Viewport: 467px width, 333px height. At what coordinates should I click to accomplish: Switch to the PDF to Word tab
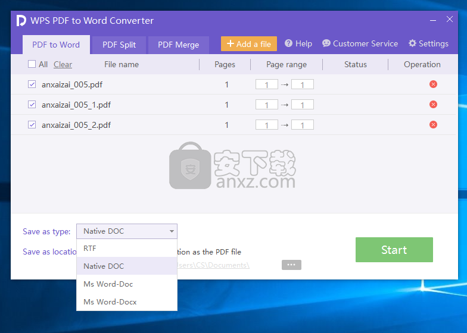(56, 45)
